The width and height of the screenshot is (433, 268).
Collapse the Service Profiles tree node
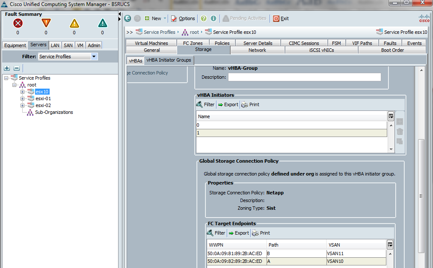6,78
